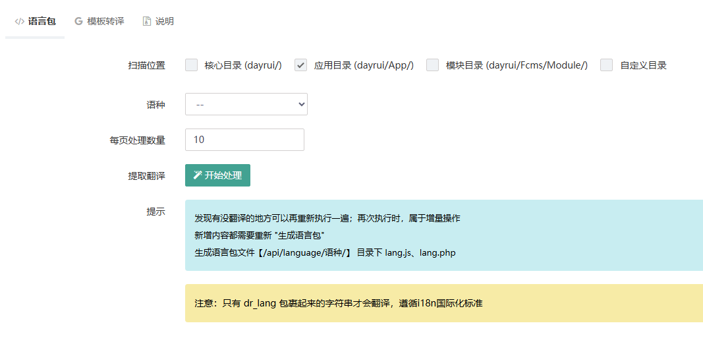Click the Google G icon beside 模板转译

pyautogui.click(x=79, y=21)
